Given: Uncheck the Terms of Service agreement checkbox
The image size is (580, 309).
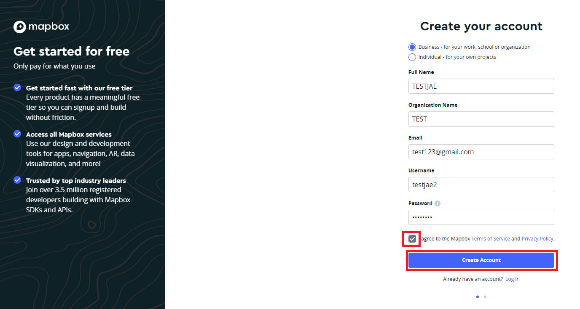Looking at the screenshot, I should (412, 239).
